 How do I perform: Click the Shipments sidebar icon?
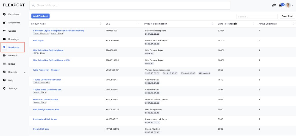[x=4, y=23]
